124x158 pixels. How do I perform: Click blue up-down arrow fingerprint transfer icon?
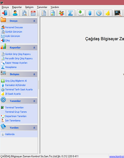90,13
